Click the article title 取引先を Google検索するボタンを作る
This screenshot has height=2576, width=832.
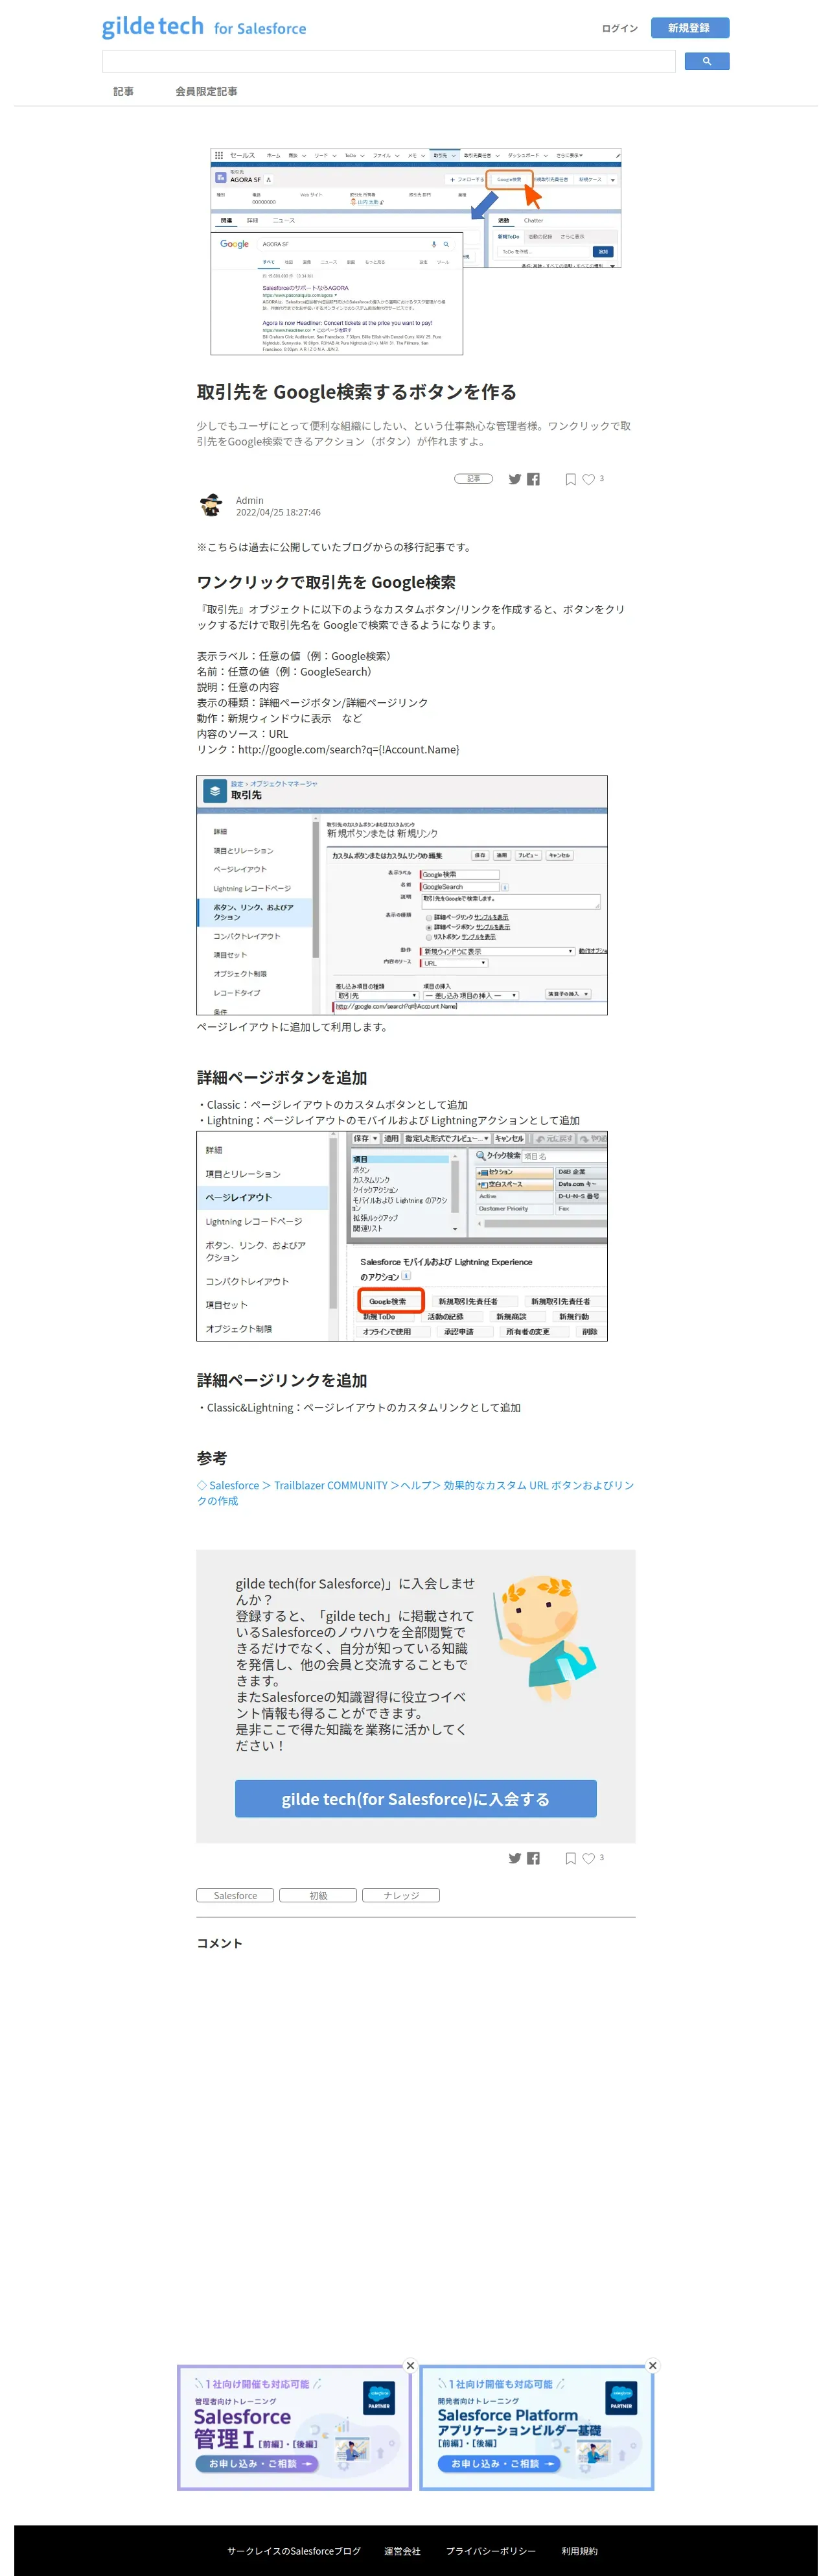(x=356, y=392)
